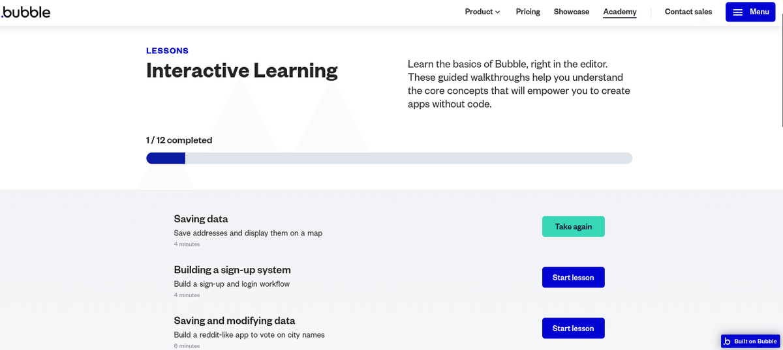Start the Saving and modifying data lesson
This screenshot has width=783, height=350.
(x=573, y=328)
